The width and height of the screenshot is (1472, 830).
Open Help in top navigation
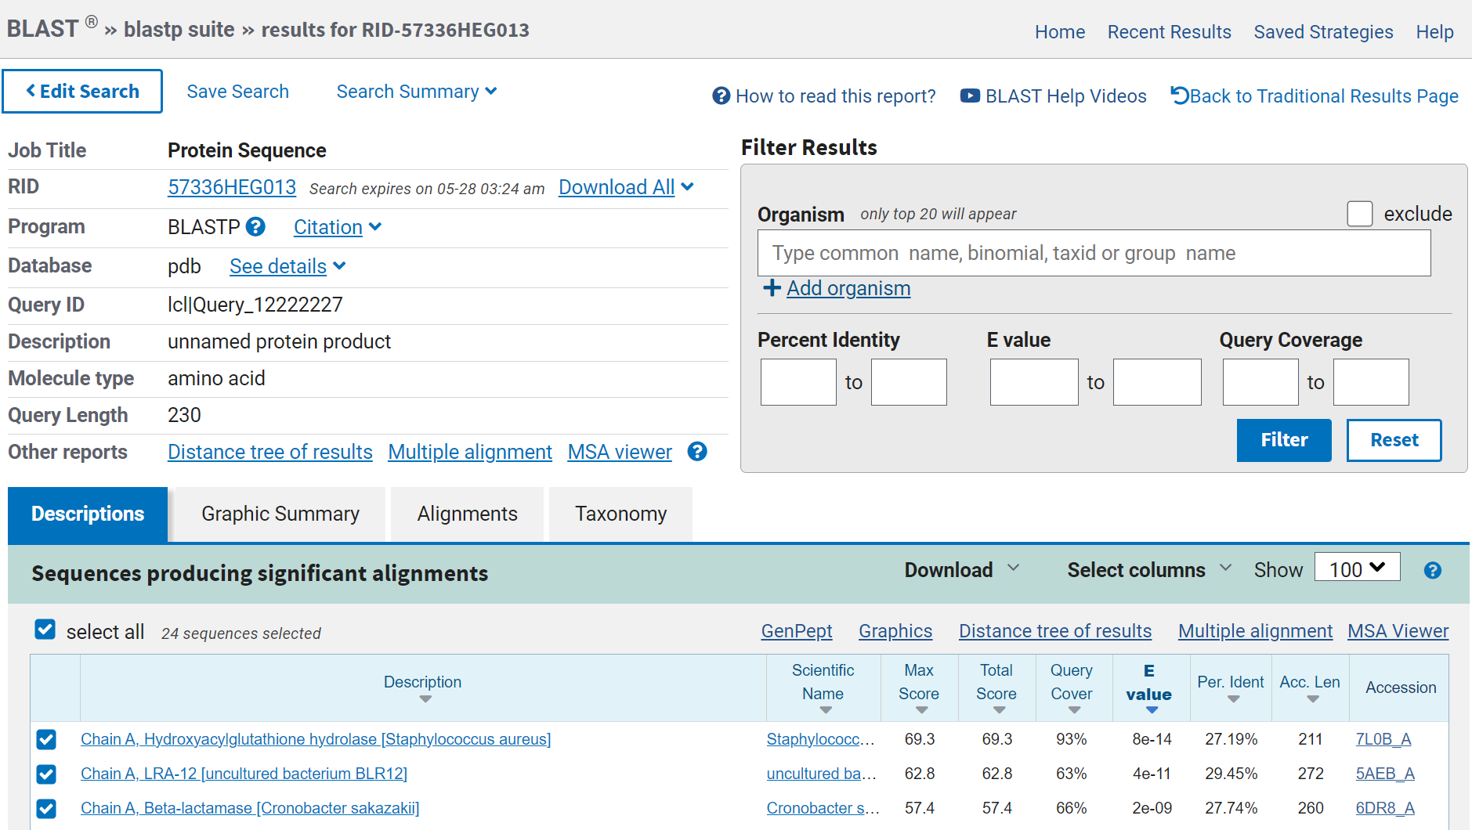1434,32
